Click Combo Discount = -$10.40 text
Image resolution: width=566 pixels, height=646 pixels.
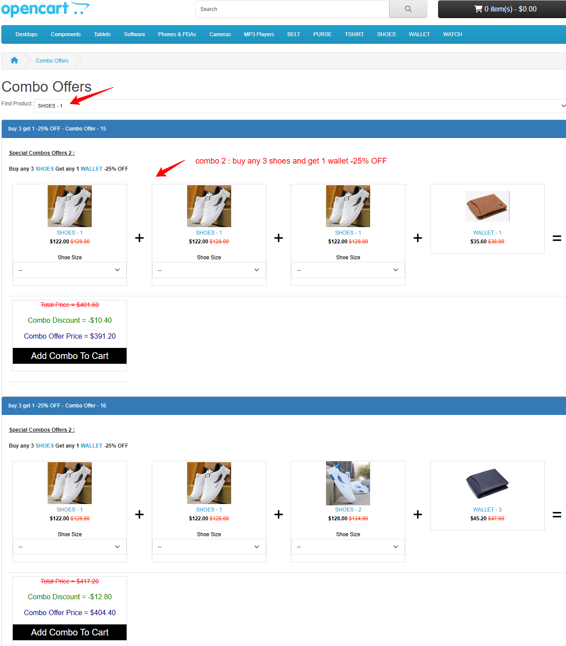(70, 320)
